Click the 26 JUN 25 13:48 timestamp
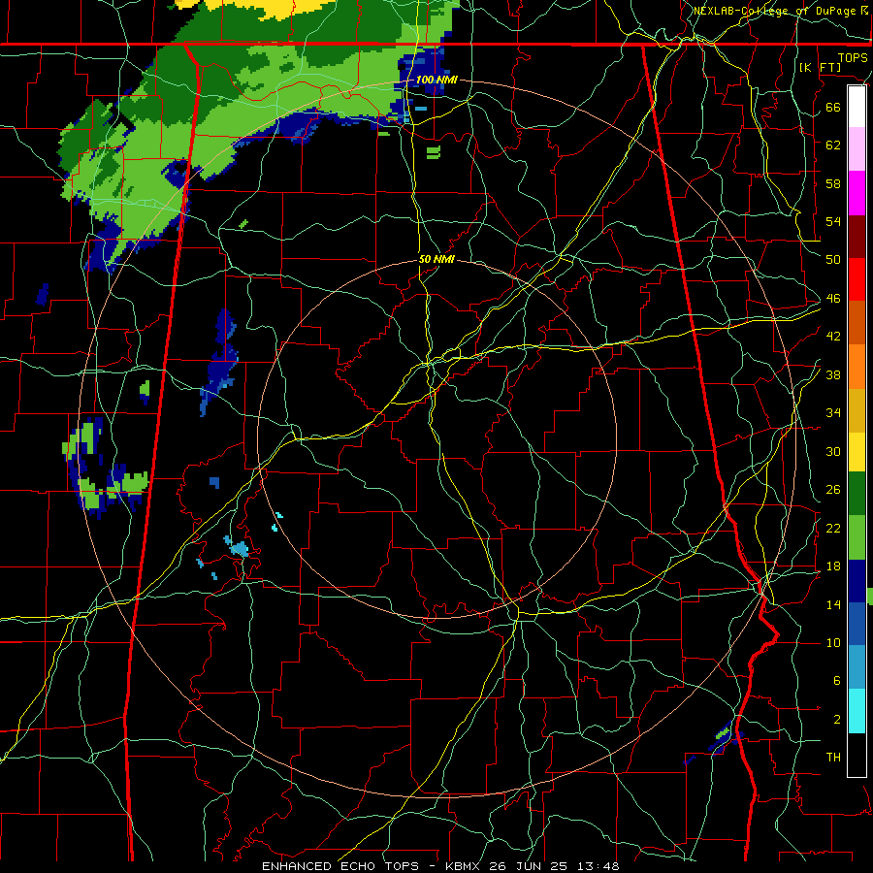 [555, 866]
